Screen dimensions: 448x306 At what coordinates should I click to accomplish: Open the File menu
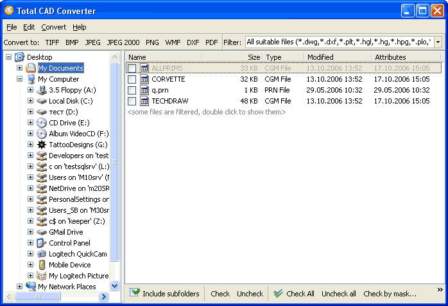[12, 27]
